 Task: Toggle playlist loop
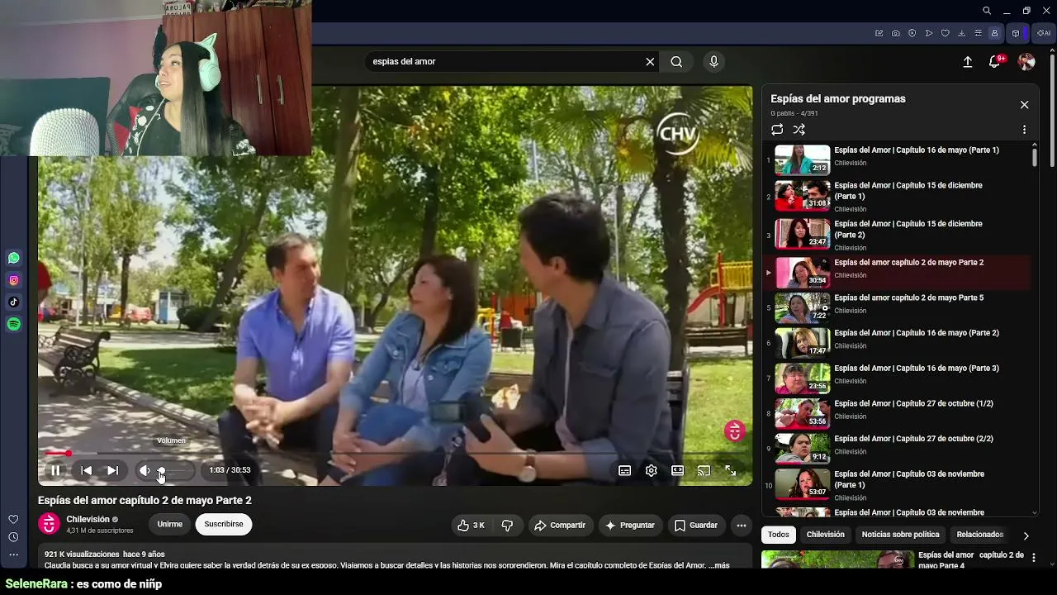(x=777, y=130)
